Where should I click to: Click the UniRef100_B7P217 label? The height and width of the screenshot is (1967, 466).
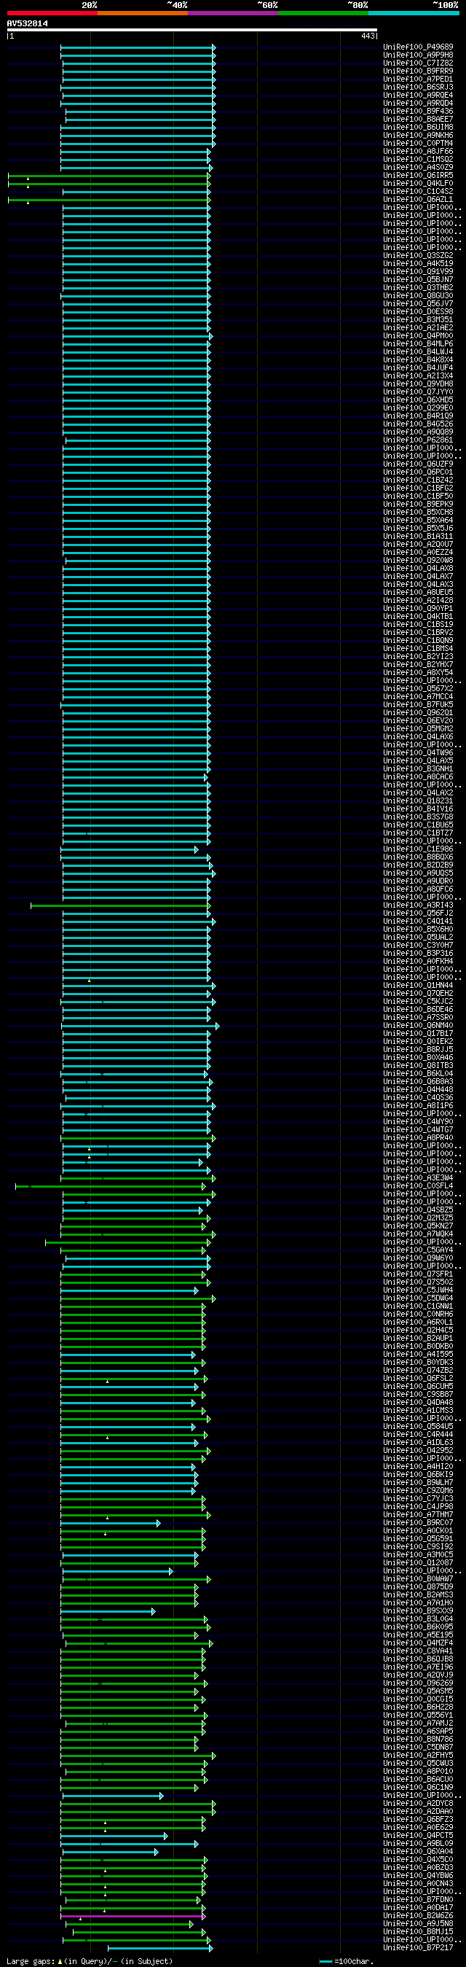click(x=418, y=1947)
